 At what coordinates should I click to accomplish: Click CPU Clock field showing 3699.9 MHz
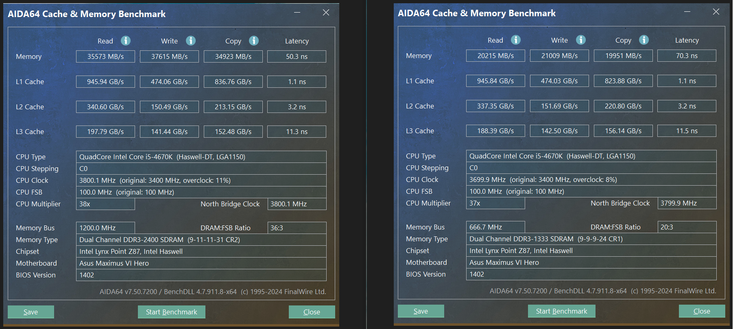[591, 180]
